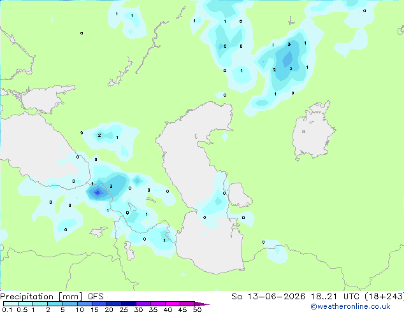The width and height of the screenshot is (404, 312).
Task: Pick the magenta legend swatch between 40 and 45
Action: tap(173, 304)
